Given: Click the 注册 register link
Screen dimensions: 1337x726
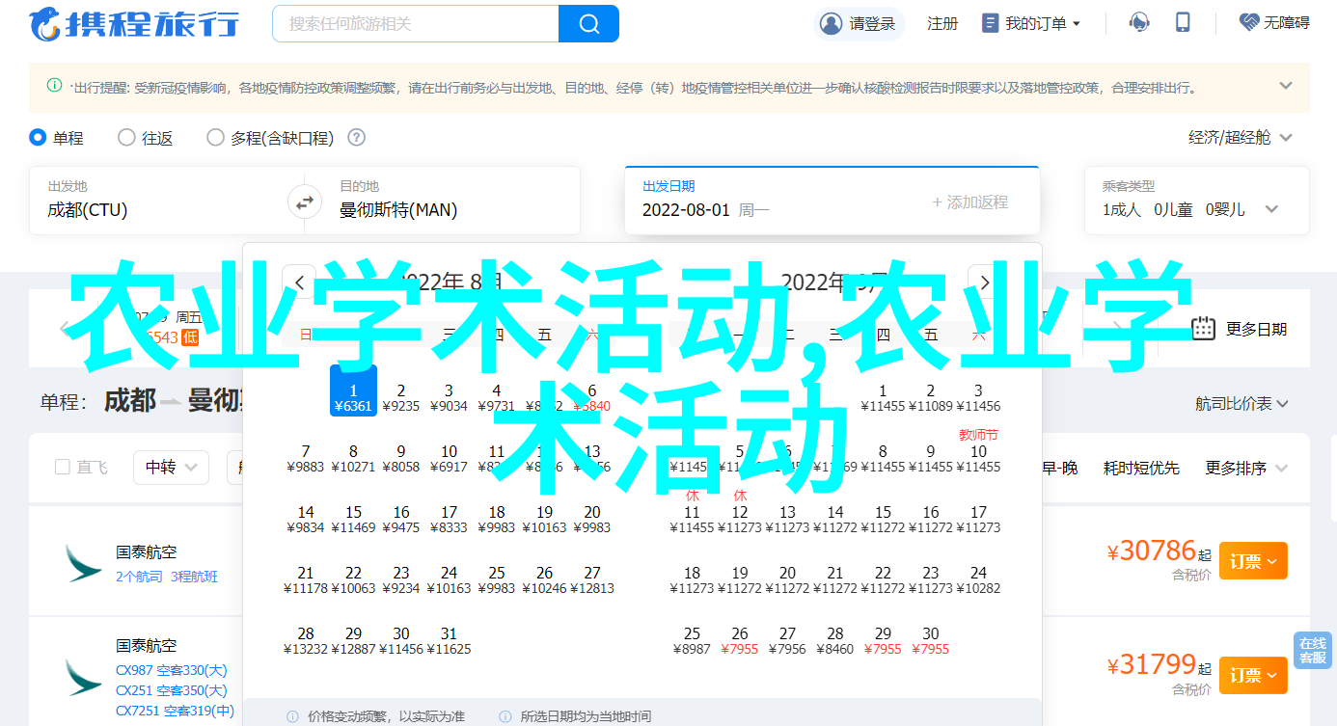Looking at the screenshot, I should pos(942,24).
